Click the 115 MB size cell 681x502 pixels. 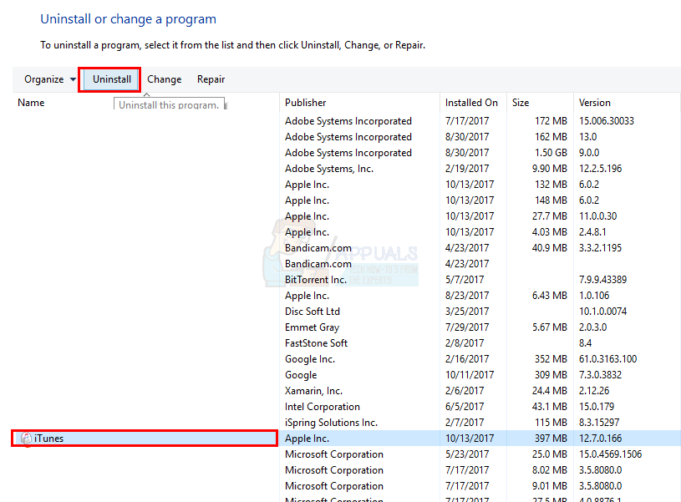pyautogui.click(x=551, y=423)
